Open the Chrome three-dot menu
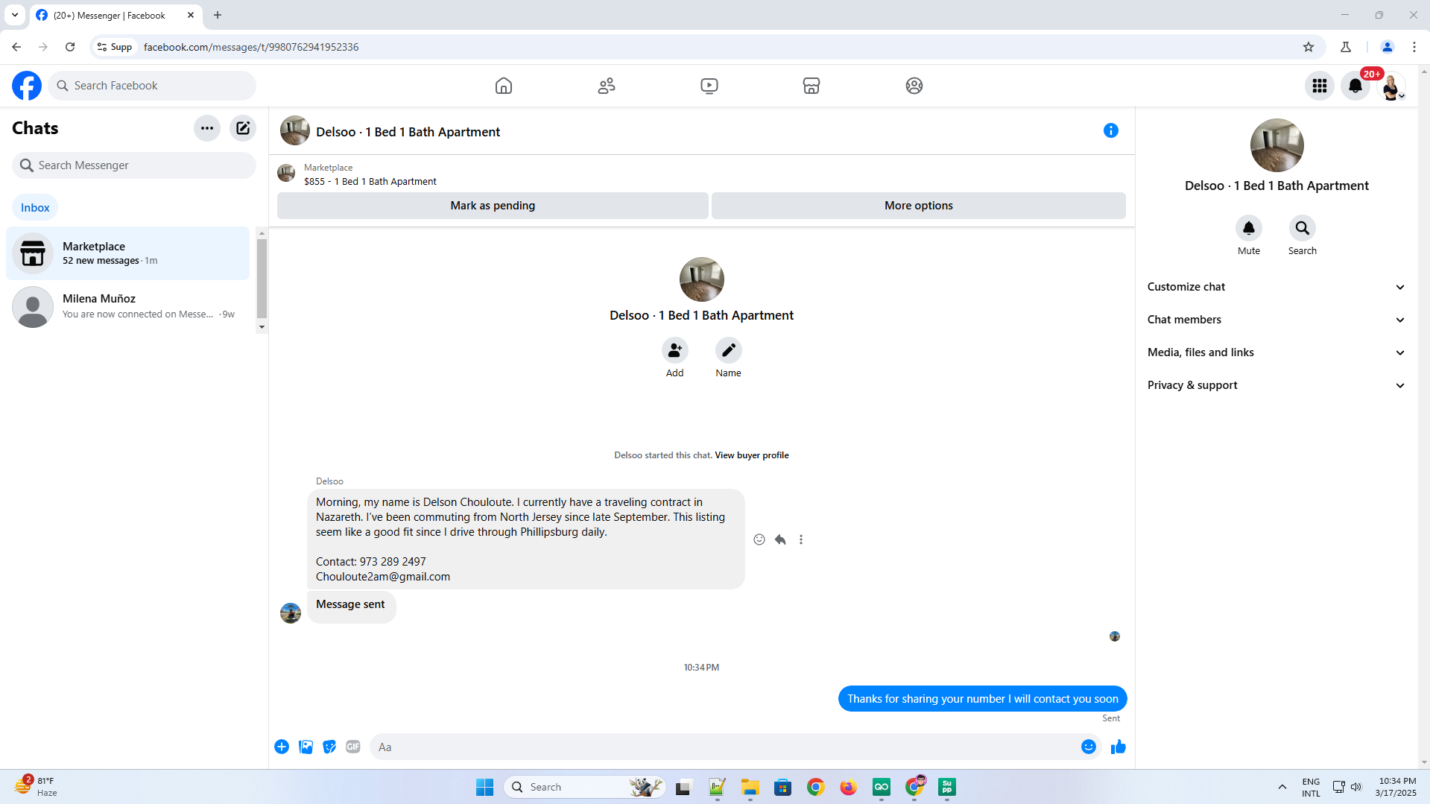The image size is (1430, 804). point(1414,47)
